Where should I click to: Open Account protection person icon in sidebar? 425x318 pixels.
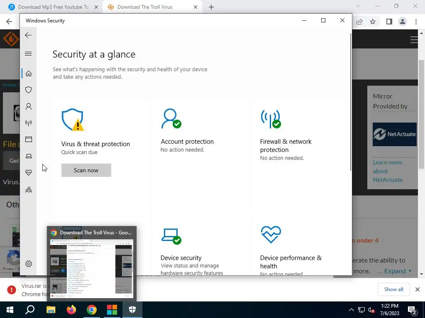pos(29,106)
